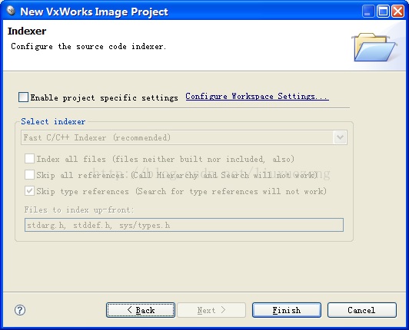The image size is (409, 330).
Task: Click the VxWorks title bar application icon
Action: tap(11, 11)
